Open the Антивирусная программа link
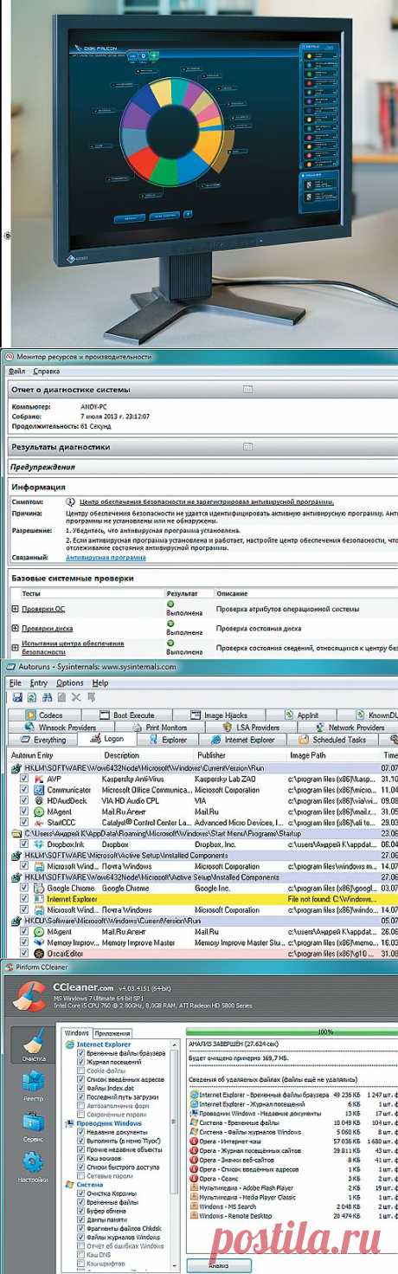 (x=106, y=558)
